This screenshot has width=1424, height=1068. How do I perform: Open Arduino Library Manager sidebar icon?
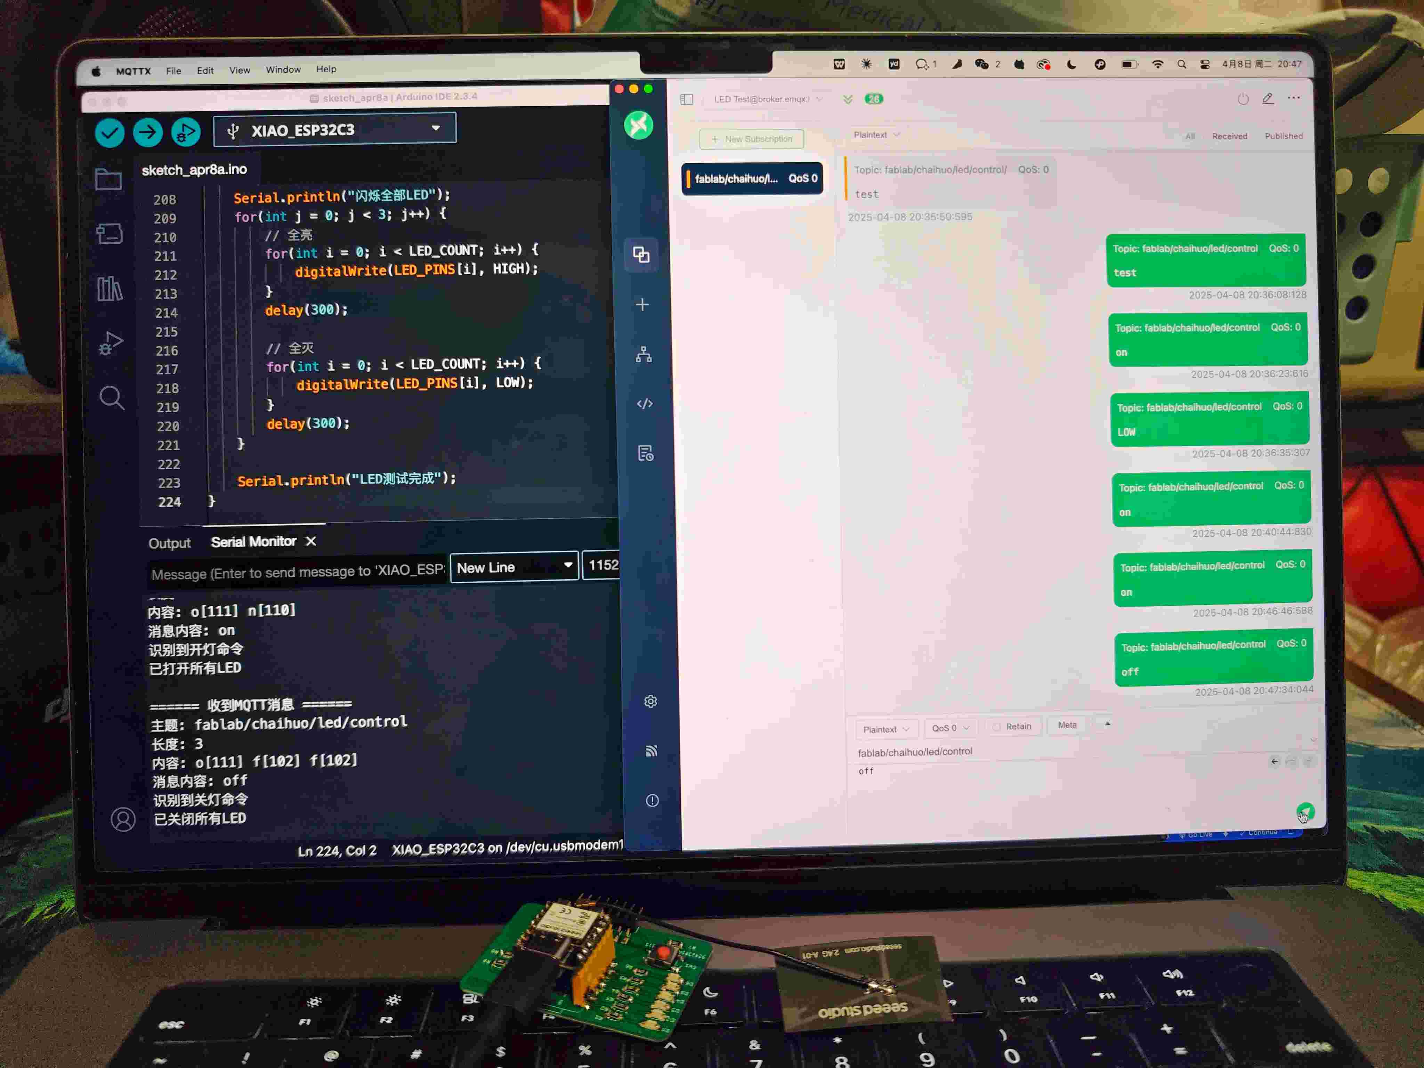(x=110, y=289)
